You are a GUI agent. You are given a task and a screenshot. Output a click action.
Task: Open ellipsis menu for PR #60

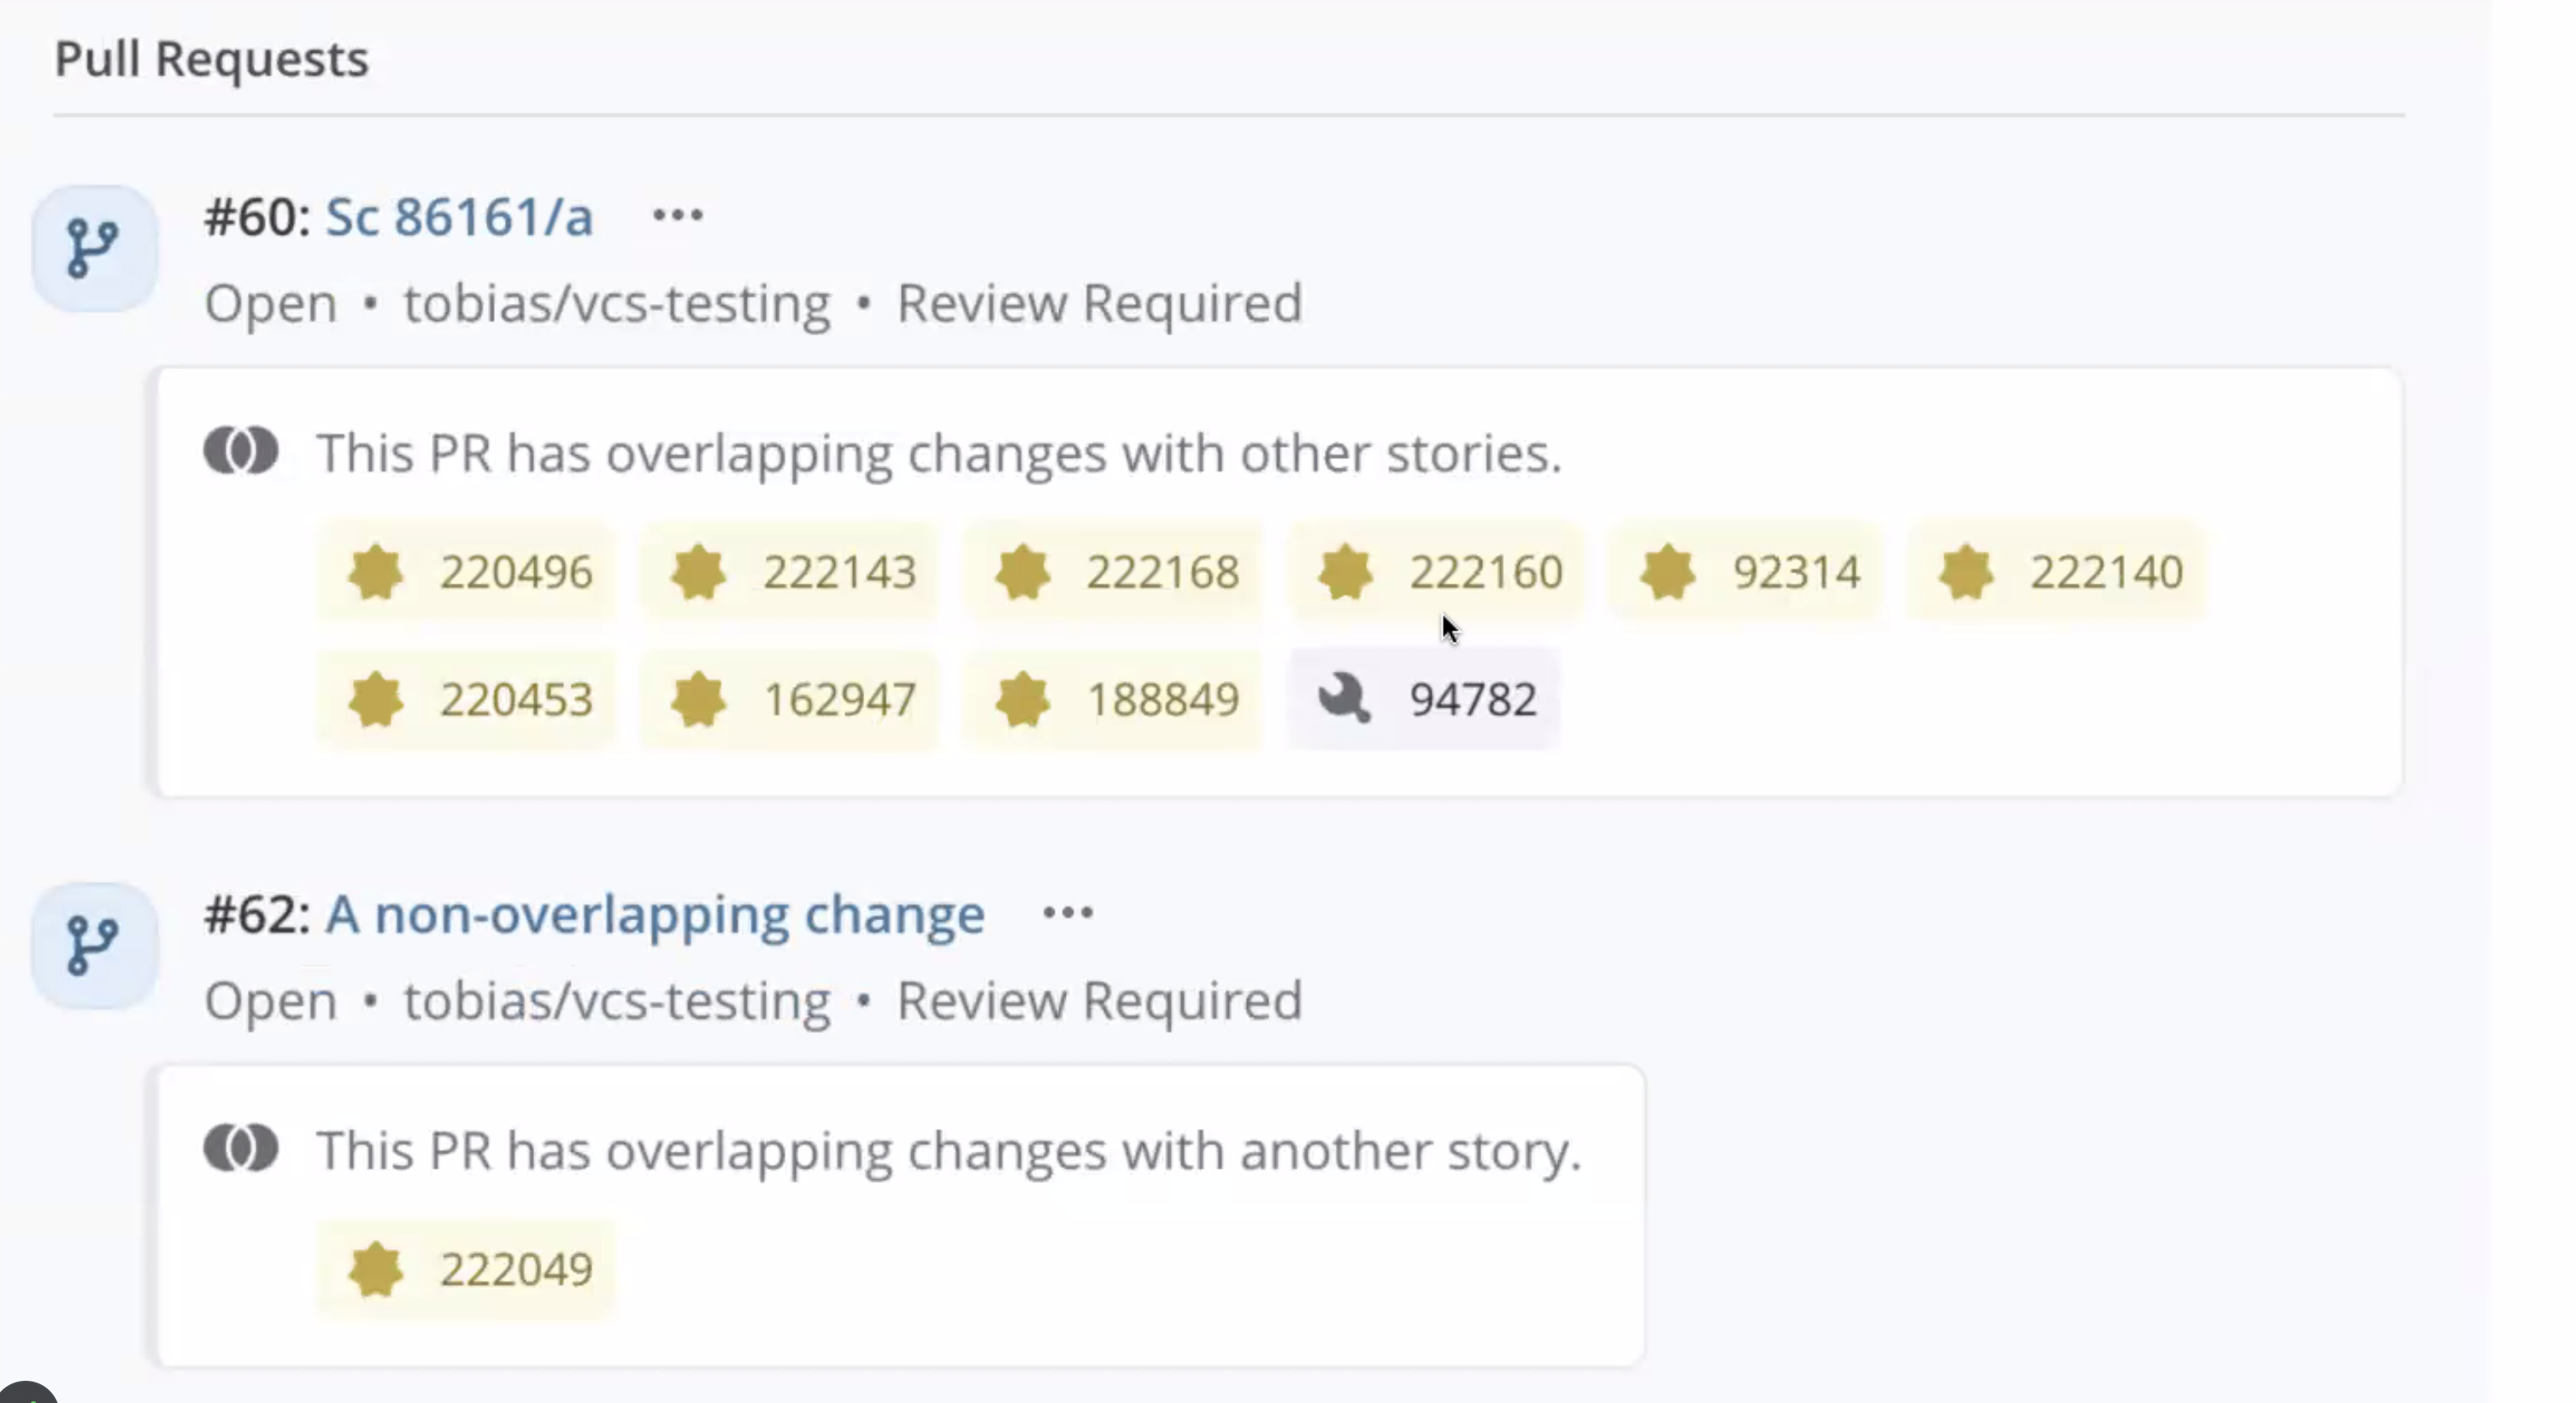[677, 215]
